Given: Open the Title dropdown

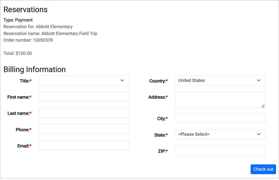Looking at the screenshot, I should (84, 81).
